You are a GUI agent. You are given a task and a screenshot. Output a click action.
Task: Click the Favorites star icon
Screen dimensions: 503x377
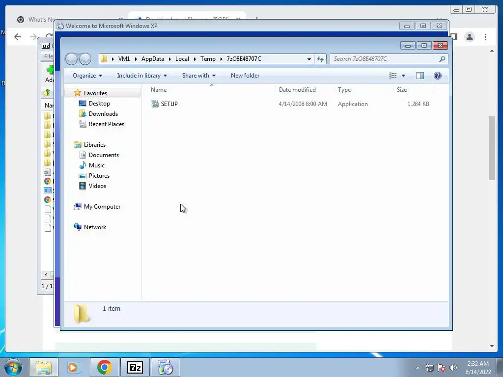pyautogui.click(x=77, y=93)
